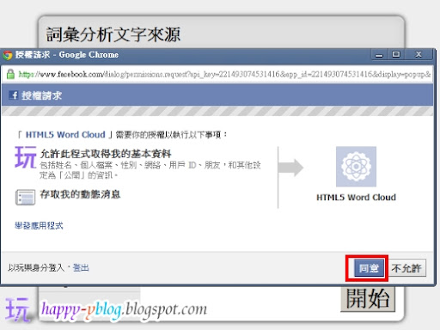Click the Facebook logo in dialog header
This screenshot has height=330, width=440.
tap(14, 95)
